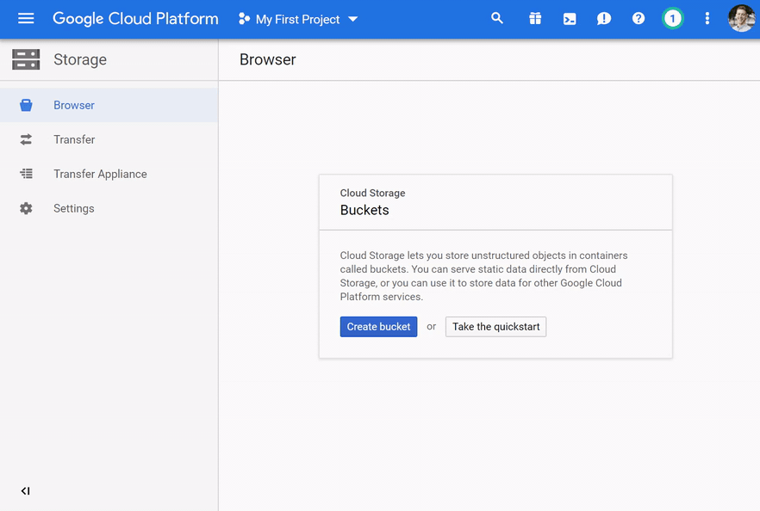Collapse the left sidebar panel
The width and height of the screenshot is (760, 511).
[26, 491]
